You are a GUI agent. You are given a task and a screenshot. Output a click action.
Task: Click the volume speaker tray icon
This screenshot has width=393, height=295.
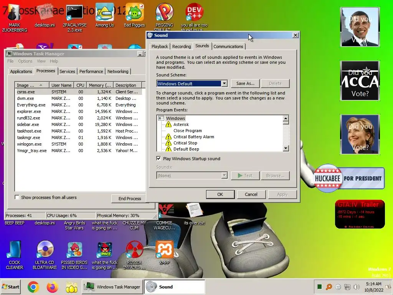pyautogui.click(x=356, y=287)
